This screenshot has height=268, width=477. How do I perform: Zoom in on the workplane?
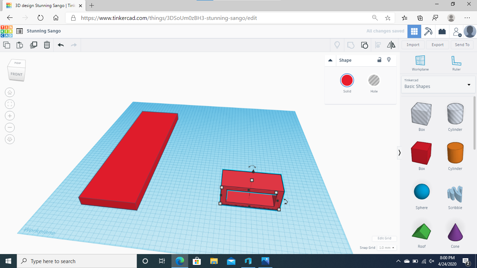click(x=10, y=116)
